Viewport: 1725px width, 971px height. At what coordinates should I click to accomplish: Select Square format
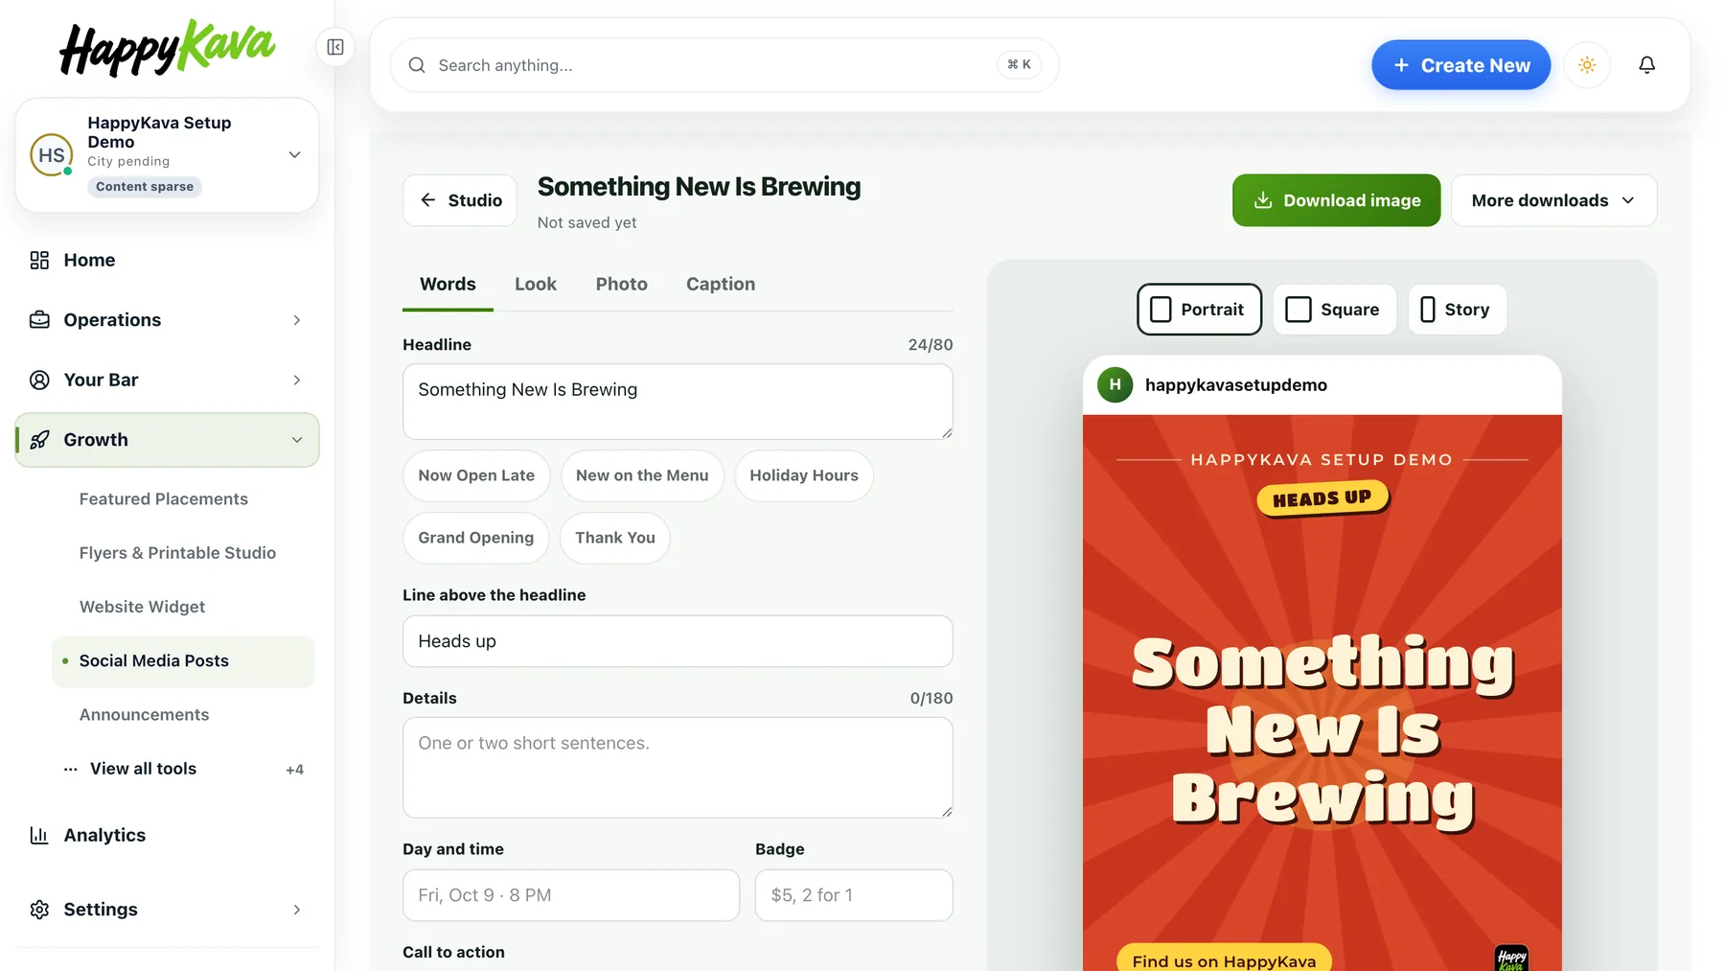coord(1334,310)
